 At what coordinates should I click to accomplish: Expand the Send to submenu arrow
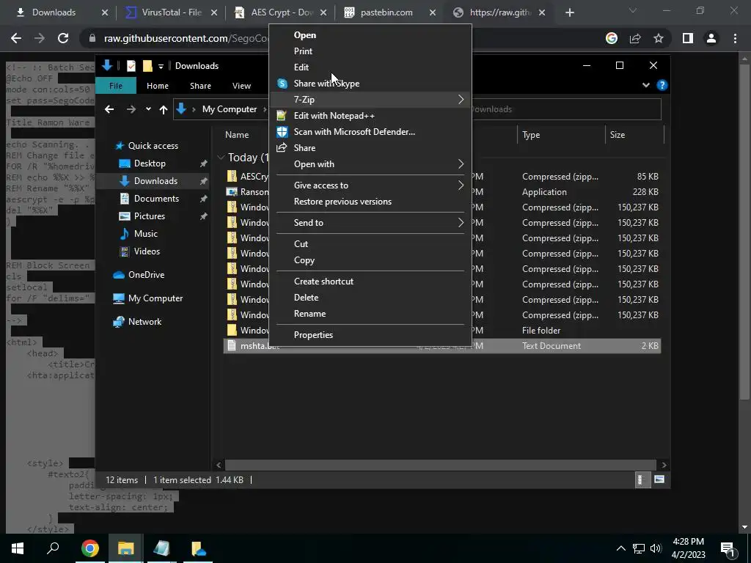coord(461,223)
